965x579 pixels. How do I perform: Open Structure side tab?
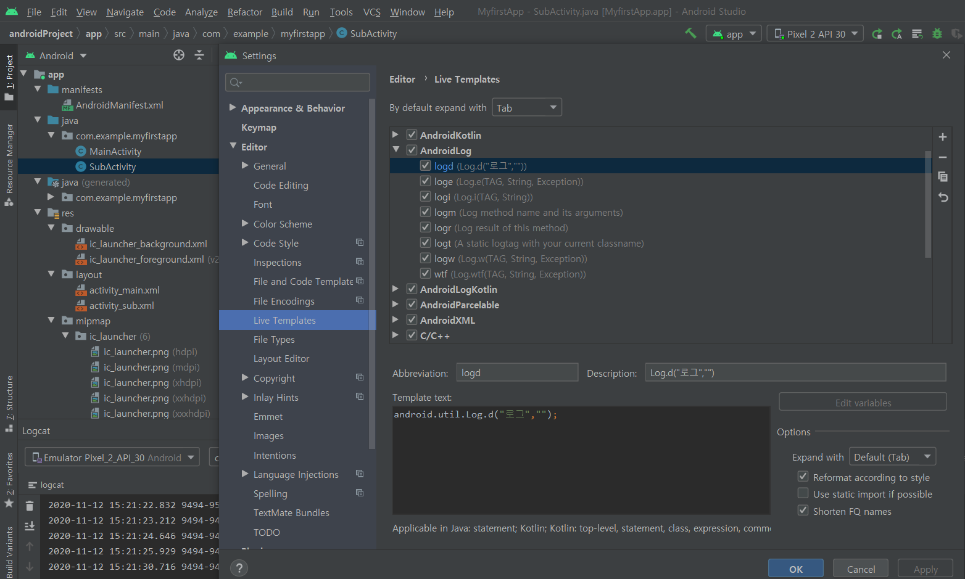point(9,403)
